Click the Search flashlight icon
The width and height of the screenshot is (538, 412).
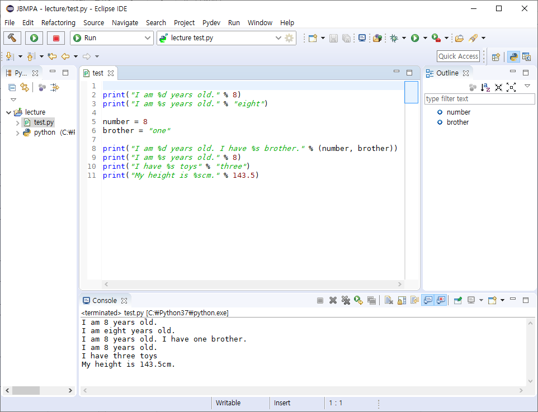click(x=473, y=38)
